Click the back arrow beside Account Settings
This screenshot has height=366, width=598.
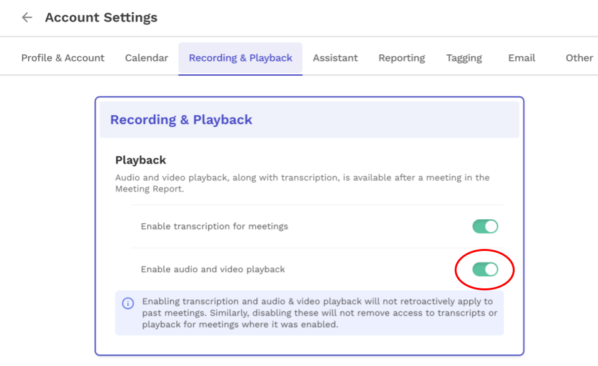[26, 17]
